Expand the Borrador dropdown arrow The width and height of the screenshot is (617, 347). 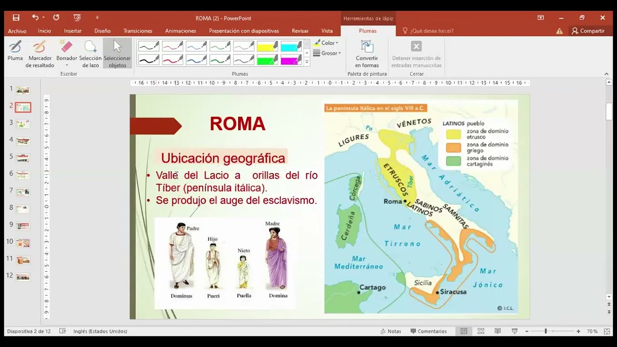click(67, 66)
